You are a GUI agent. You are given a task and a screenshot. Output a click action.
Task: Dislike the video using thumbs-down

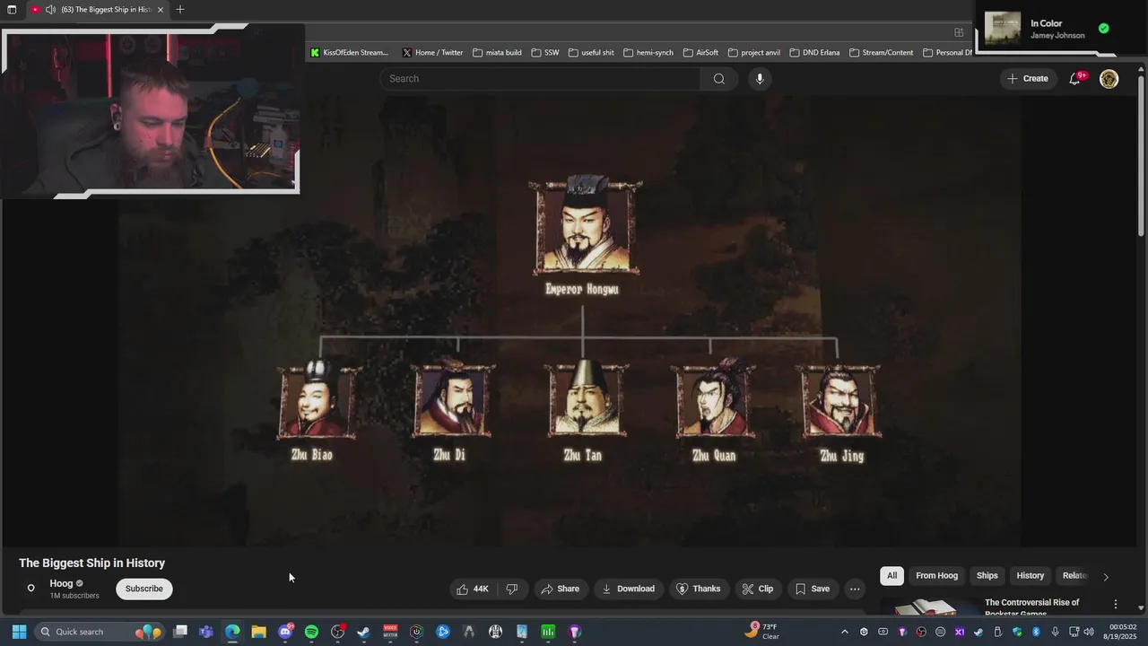click(x=512, y=589)
